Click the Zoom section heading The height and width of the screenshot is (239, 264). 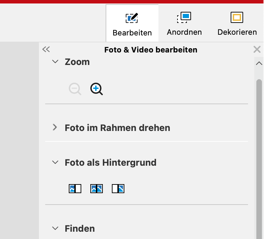[77, 62]
